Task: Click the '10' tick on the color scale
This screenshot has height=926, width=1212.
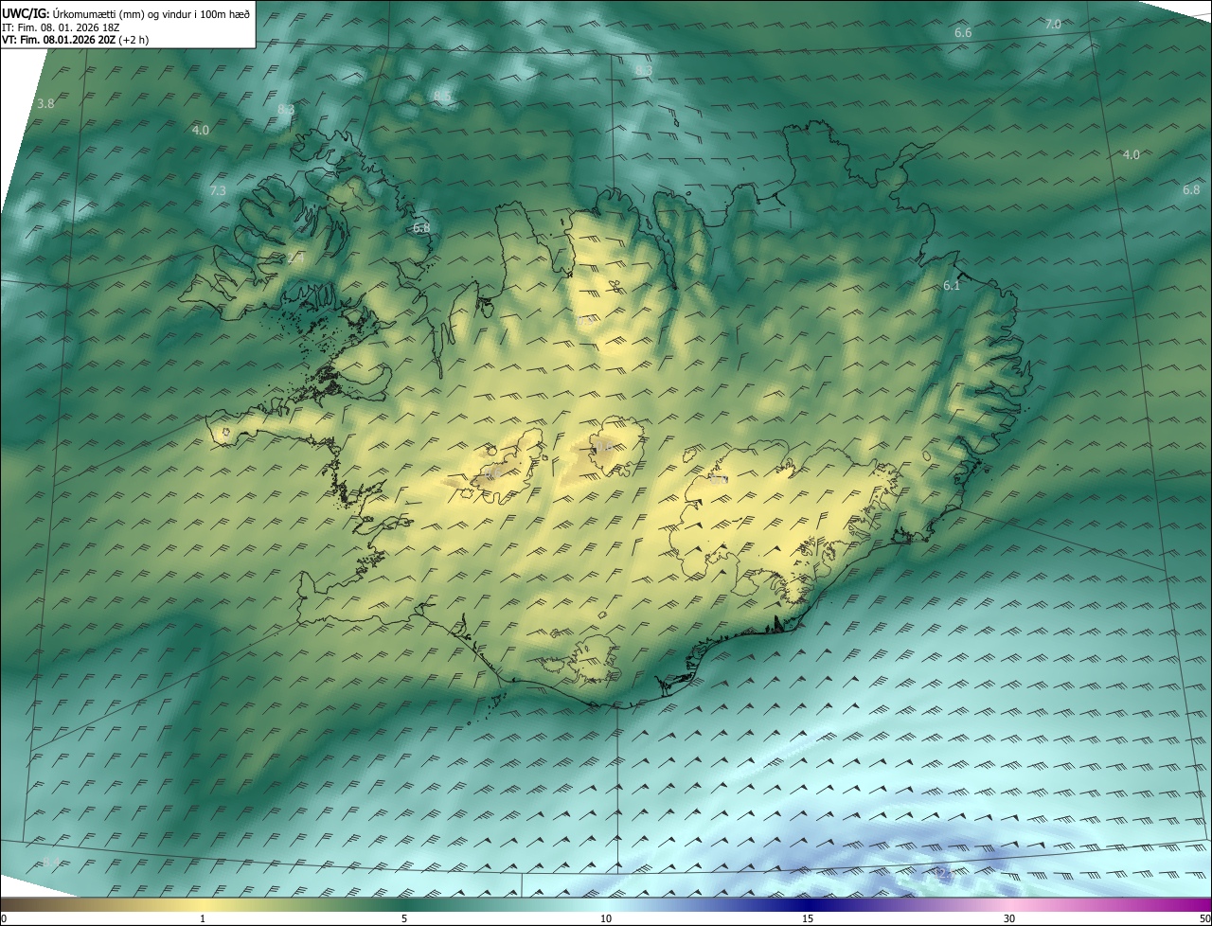Action: (606, 918)
